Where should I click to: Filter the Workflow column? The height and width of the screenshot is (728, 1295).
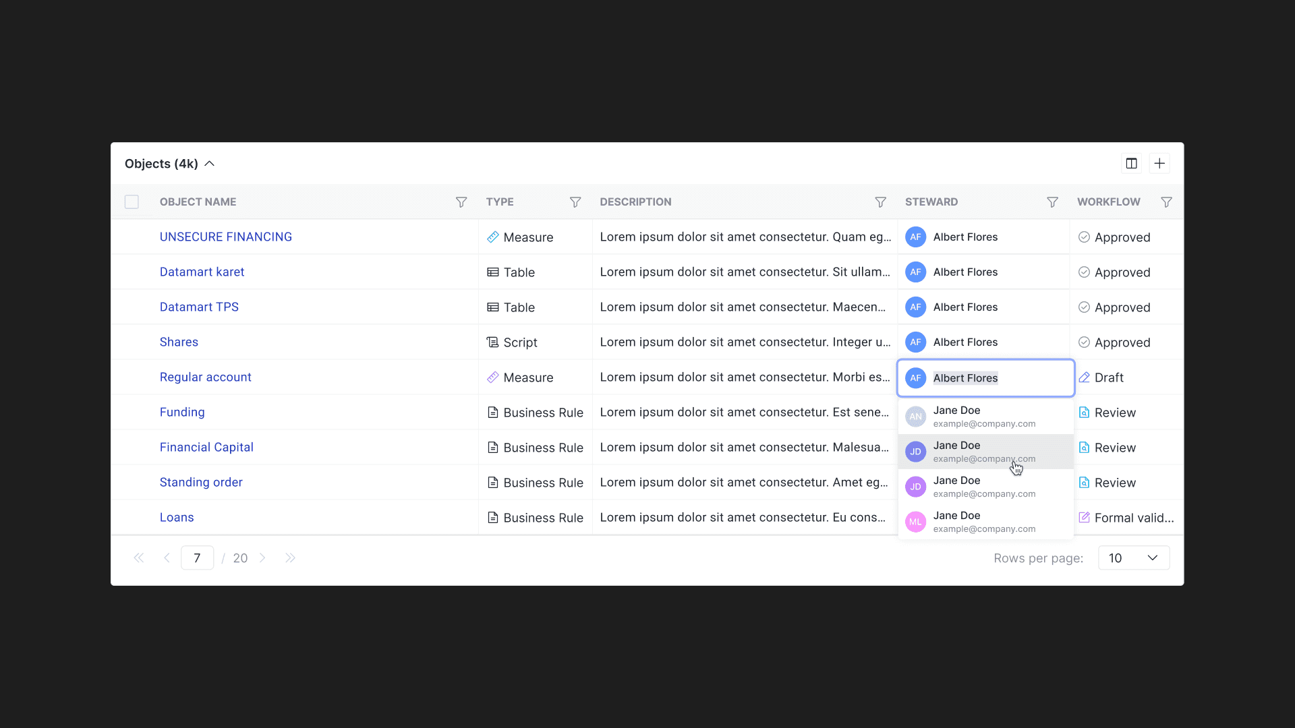coord(1166,202)
